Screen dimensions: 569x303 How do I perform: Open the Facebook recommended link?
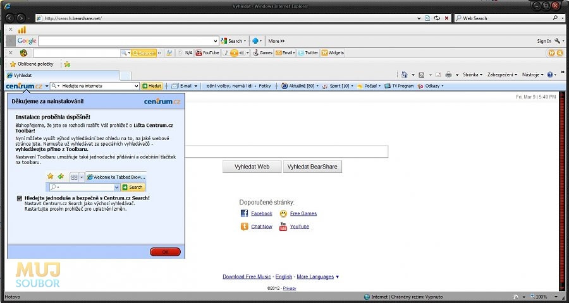tap(261, 213)
